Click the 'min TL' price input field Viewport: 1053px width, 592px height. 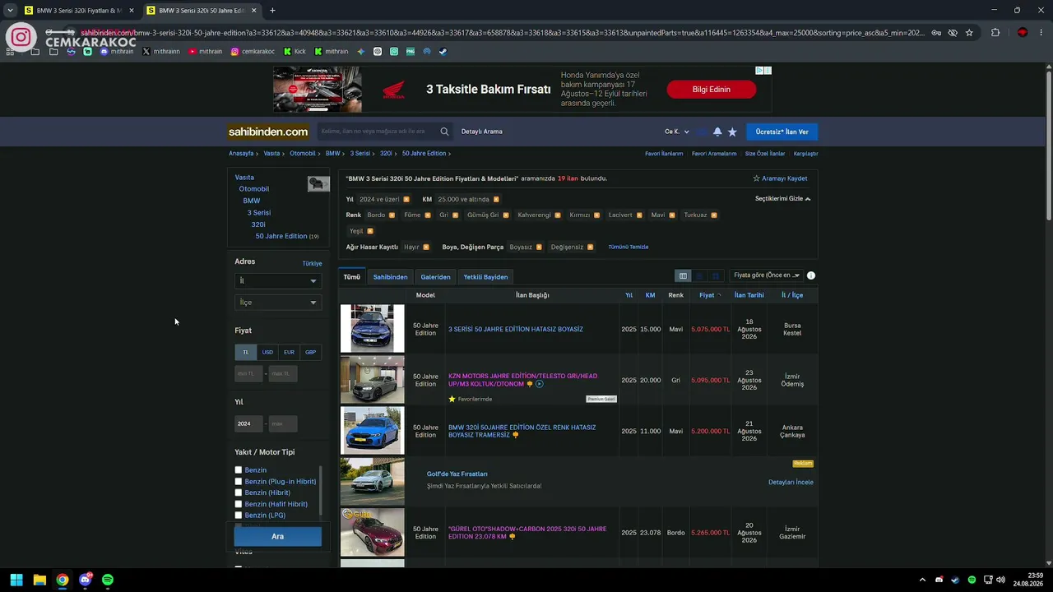248,373
